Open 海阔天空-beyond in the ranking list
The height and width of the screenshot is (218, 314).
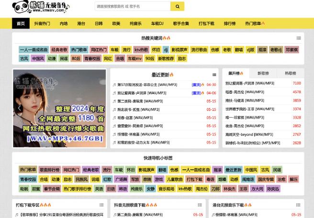(243, 134)
